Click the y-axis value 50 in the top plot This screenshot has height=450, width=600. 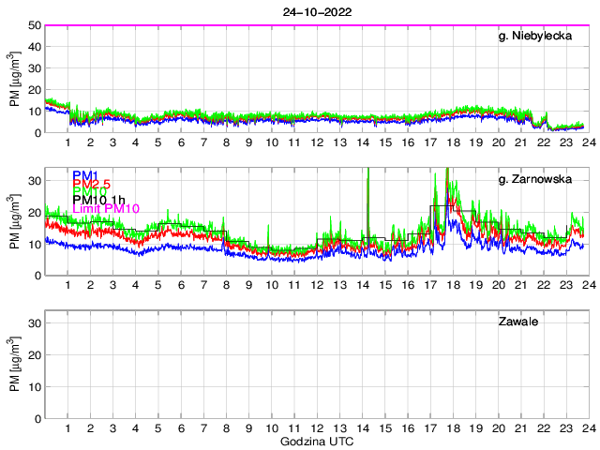pos(35,25)
